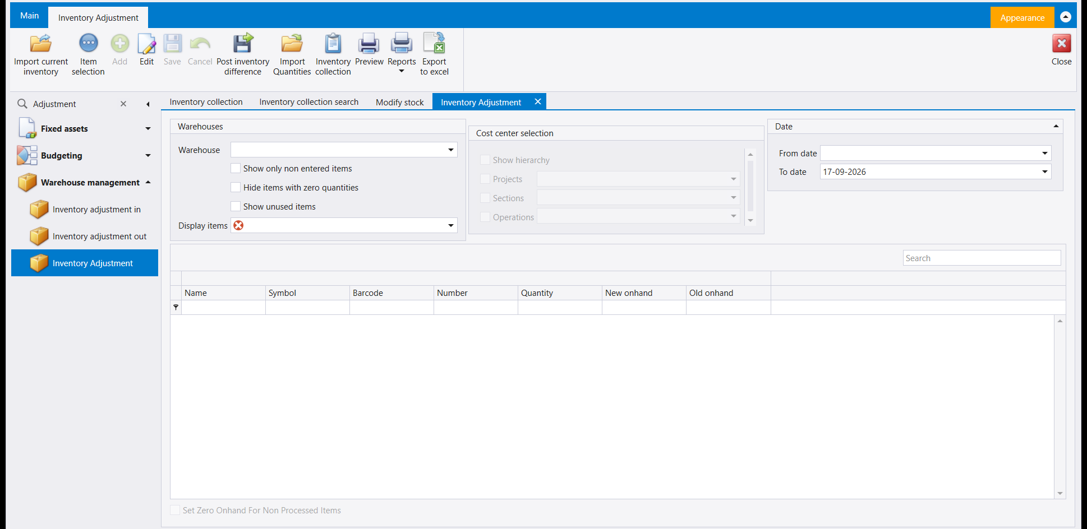The width and height of the screenshot is (1087, 529).
Task: Expand Fixed assets menu group
Action: point(148,129)
